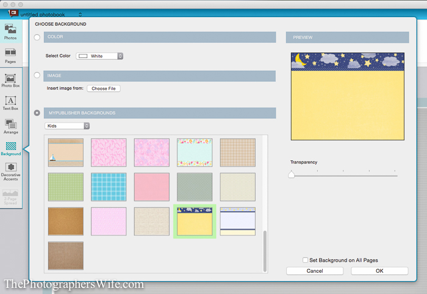Choose the solid pink background thumbnail

coord(152,187)
